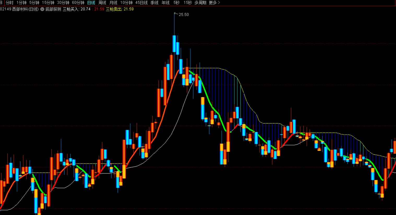Switch to 周线 weekly chart

[102, 3]
